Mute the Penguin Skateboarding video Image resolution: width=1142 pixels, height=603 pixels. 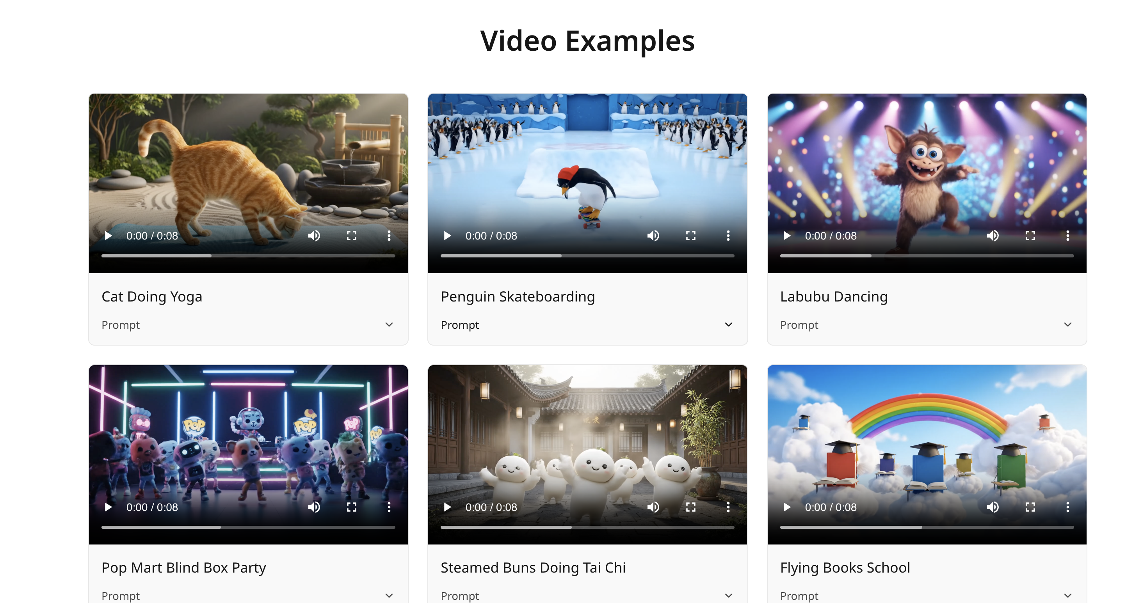[x=653, y=236]
